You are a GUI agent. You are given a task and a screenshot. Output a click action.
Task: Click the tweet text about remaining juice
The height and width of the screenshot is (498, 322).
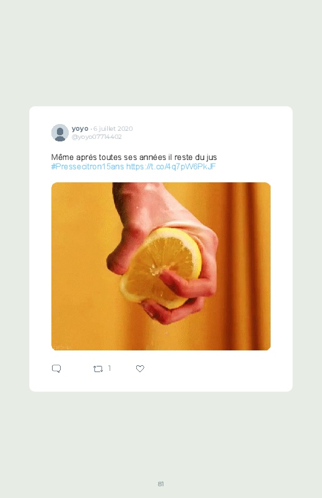click(134, 157)
